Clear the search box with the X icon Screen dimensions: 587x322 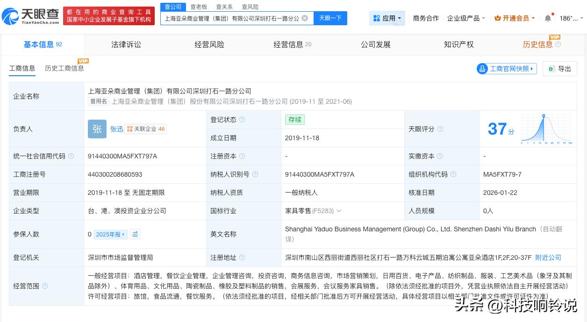305,18
